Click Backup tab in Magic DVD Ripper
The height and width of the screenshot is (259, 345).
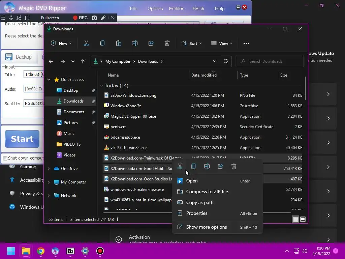point(19,57)
